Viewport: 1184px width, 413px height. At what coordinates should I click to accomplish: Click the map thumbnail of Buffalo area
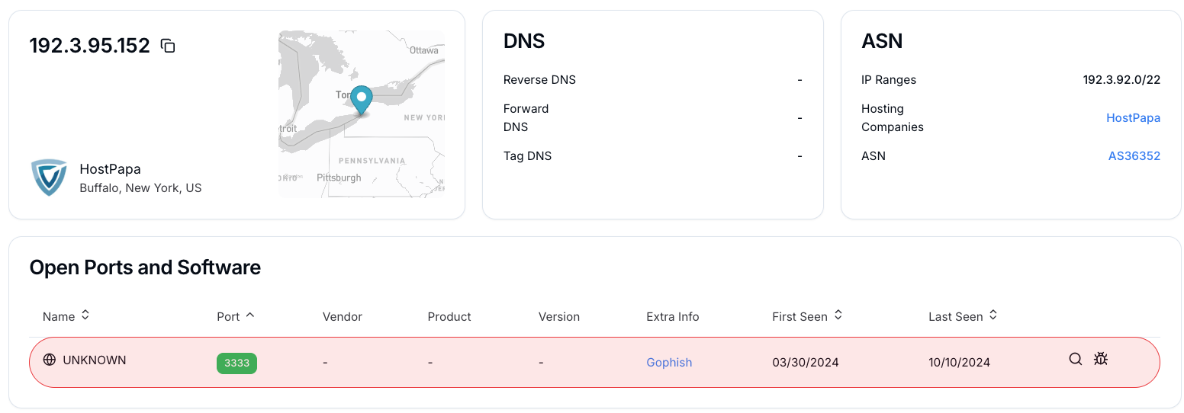tap(362, 114)
